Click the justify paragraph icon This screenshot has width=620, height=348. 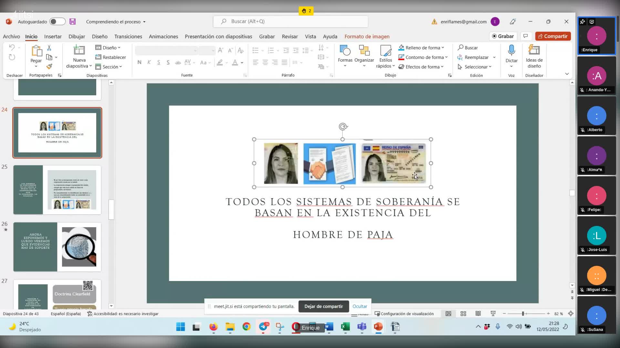(284, 63)
